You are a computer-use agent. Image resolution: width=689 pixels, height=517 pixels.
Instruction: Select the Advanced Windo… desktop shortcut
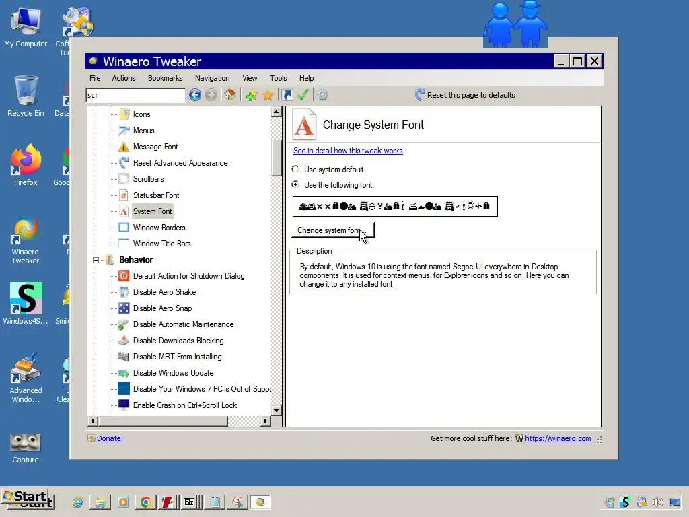pyautogui.click(x=26, y=378)
